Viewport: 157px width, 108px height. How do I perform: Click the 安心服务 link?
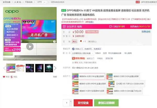click(x=128, y=53)
